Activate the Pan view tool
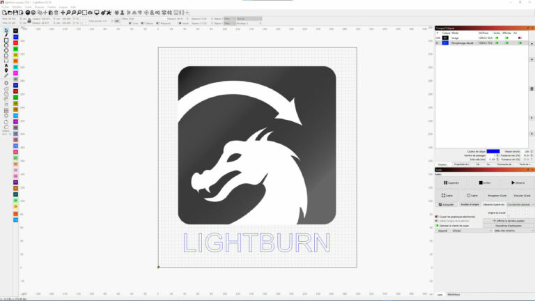The image size is (535, 301). pos(63,13)
